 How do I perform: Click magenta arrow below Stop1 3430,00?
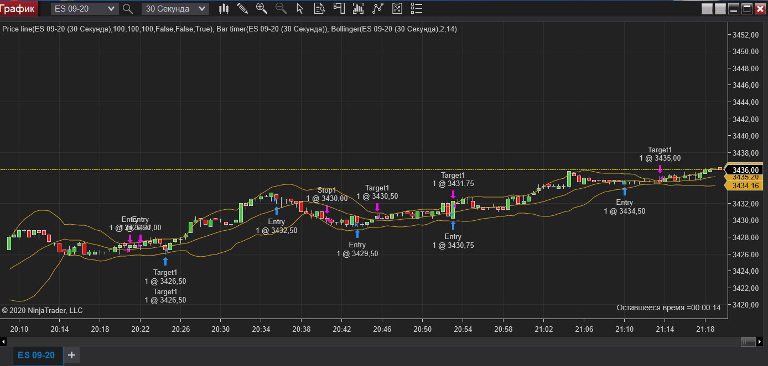[326, 210]
